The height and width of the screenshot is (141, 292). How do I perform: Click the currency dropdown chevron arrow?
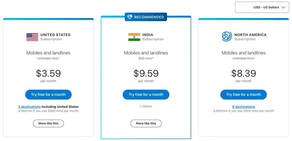(x=283, y=7)
